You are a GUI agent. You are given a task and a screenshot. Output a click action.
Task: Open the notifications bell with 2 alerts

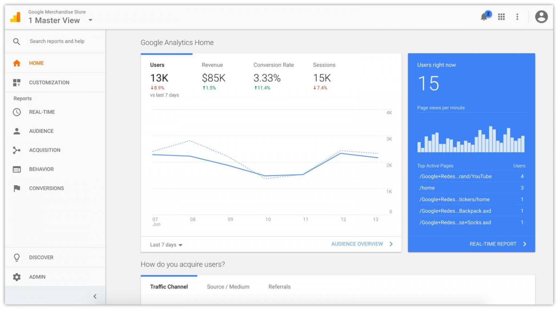[484, 17]
